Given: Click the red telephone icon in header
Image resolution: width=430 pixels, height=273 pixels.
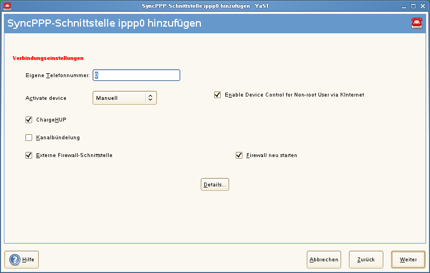Looking at the screenshot, I should coord(416,23).
